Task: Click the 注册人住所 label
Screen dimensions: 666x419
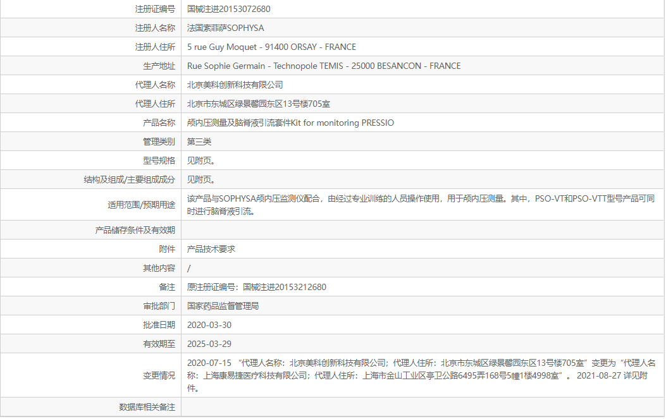Action: tap(155, 47)
